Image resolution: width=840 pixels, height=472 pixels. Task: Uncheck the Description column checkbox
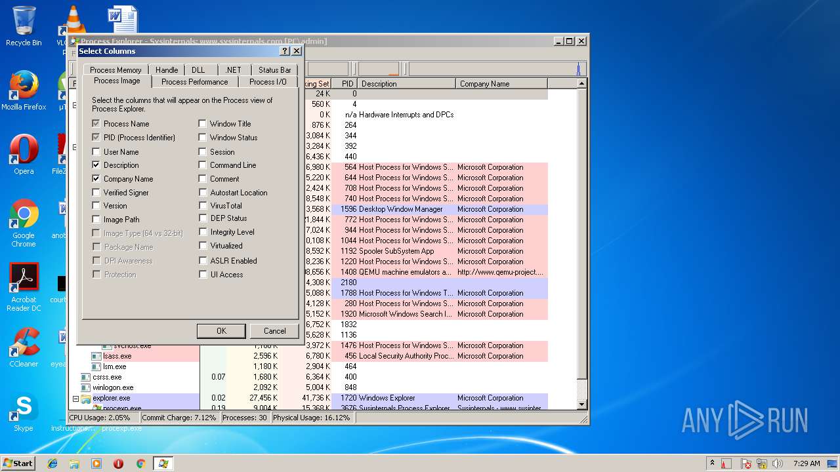(96, 165)
